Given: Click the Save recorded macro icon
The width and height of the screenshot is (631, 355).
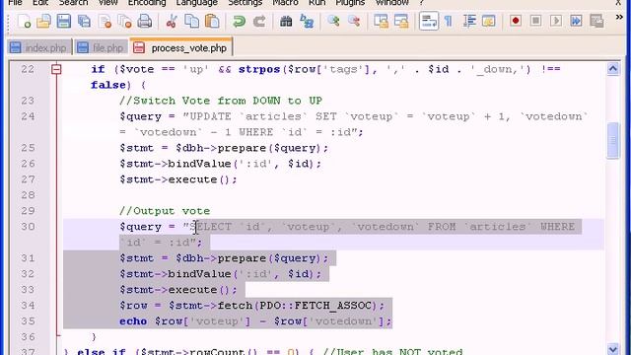Looking at the screenshot, I should [x=596, y=21].
